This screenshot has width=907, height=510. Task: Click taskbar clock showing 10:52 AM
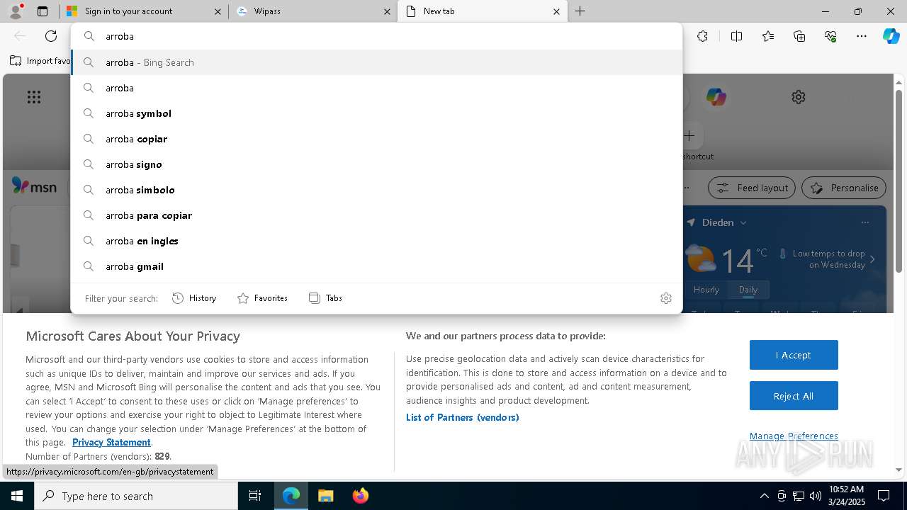coord(846,496)
